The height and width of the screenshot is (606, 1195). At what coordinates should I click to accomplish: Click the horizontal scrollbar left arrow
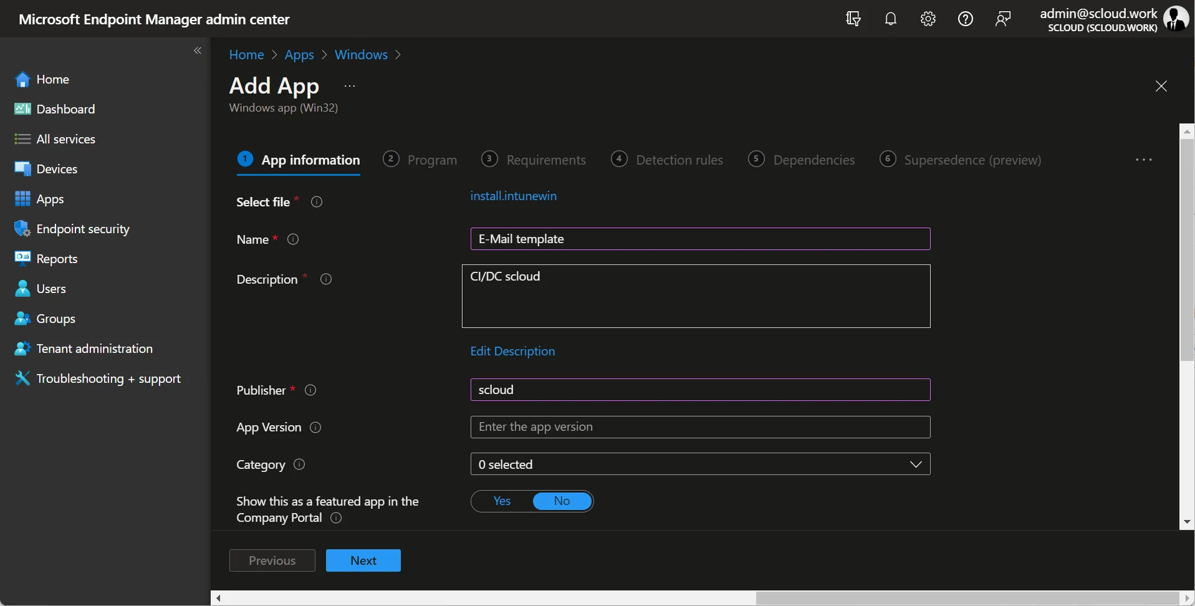click(218, 598)
